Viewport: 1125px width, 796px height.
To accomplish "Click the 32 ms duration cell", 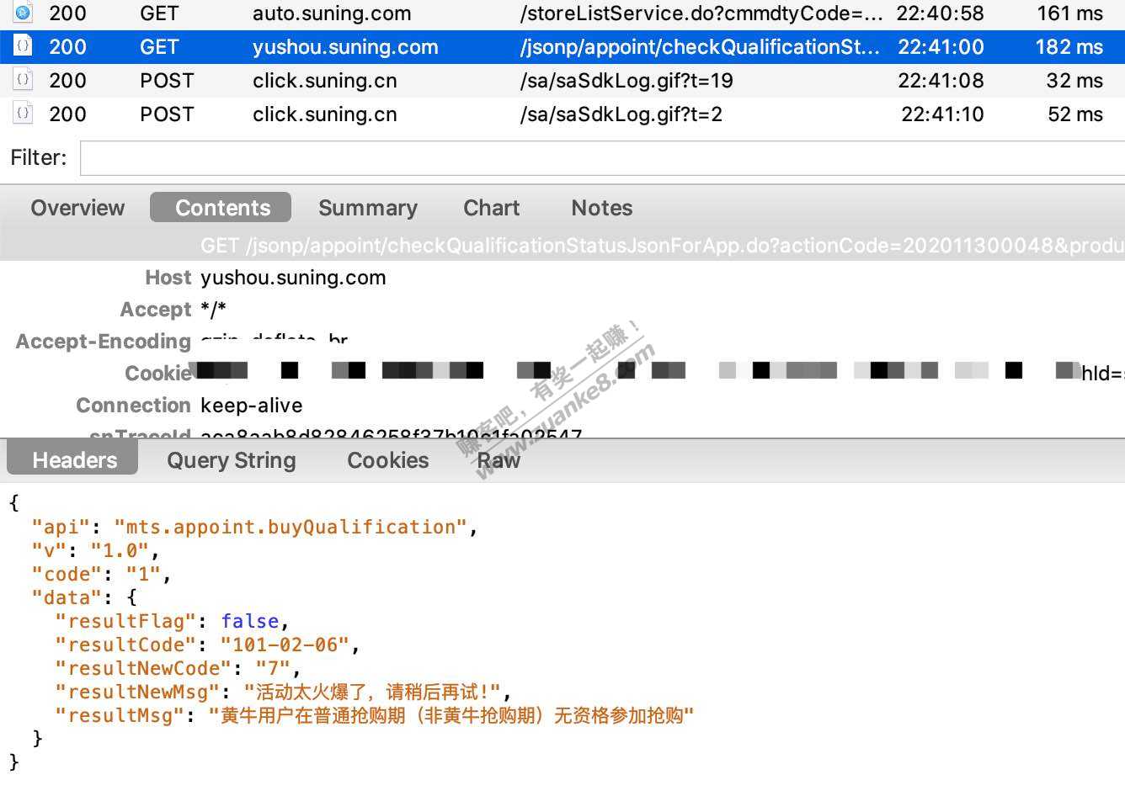I will (1074, 81).
